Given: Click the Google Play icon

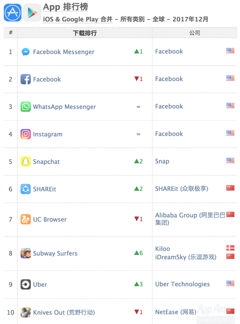Looking at the screenshot, I should 32,13.
